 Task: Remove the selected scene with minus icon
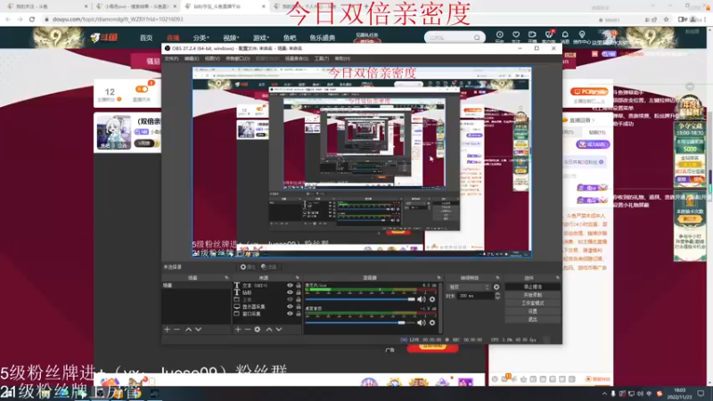[x=176, y=329]
